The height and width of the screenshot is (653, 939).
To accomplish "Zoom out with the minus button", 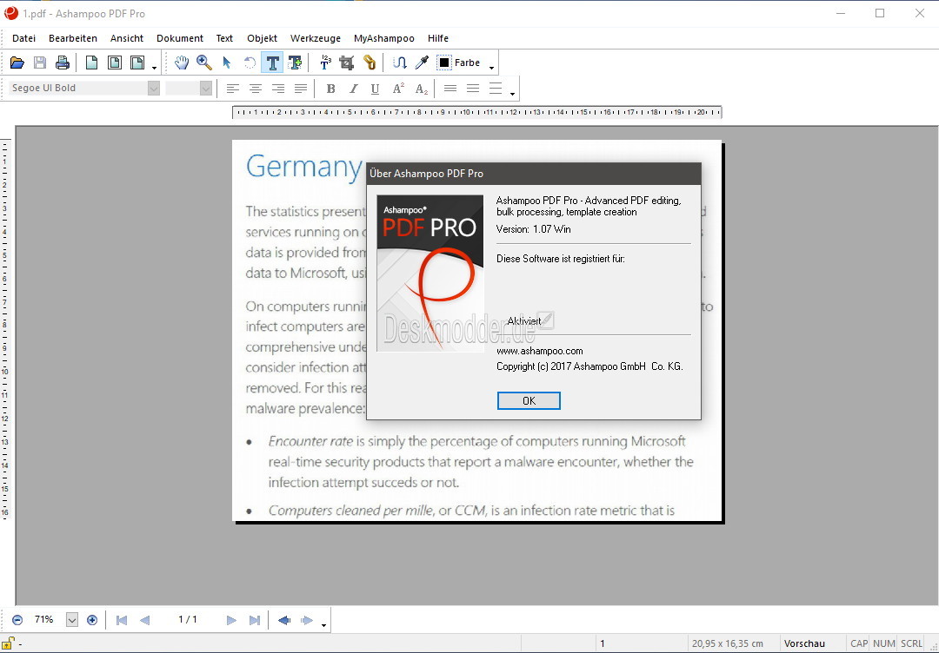I will (x=17, y=620).
